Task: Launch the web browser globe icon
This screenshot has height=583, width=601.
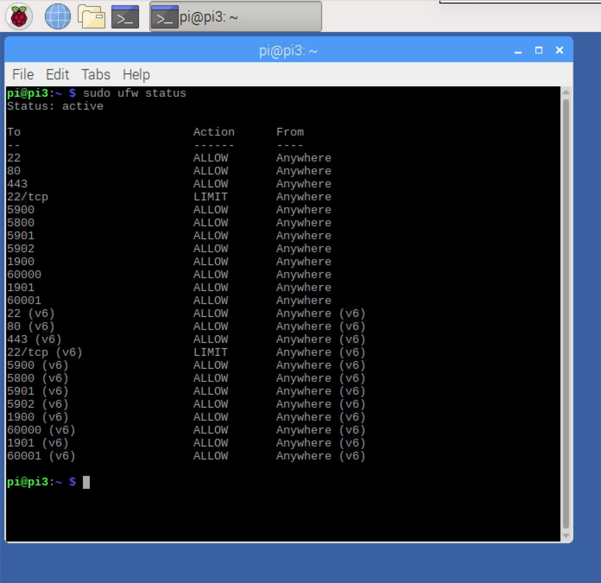Action: (x=58, y=17)
